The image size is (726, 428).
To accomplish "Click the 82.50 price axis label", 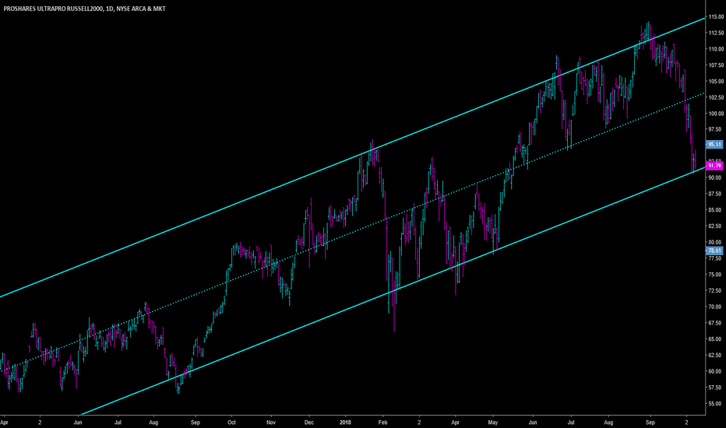I will 716,226.
